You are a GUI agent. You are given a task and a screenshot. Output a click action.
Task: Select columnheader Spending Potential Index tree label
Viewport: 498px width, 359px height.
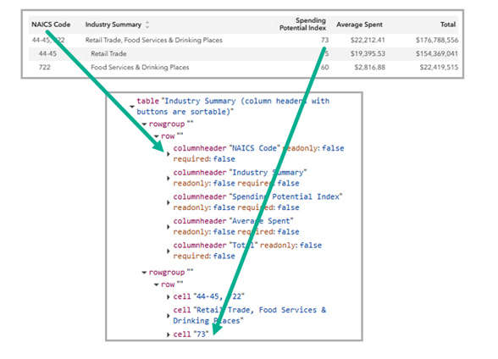coord(257,202)
